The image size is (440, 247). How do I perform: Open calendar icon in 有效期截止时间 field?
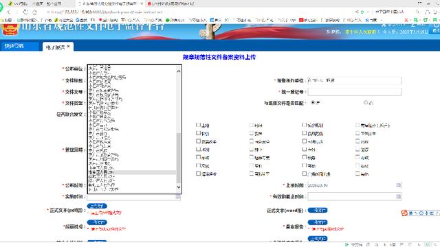(x=399, y=196)
